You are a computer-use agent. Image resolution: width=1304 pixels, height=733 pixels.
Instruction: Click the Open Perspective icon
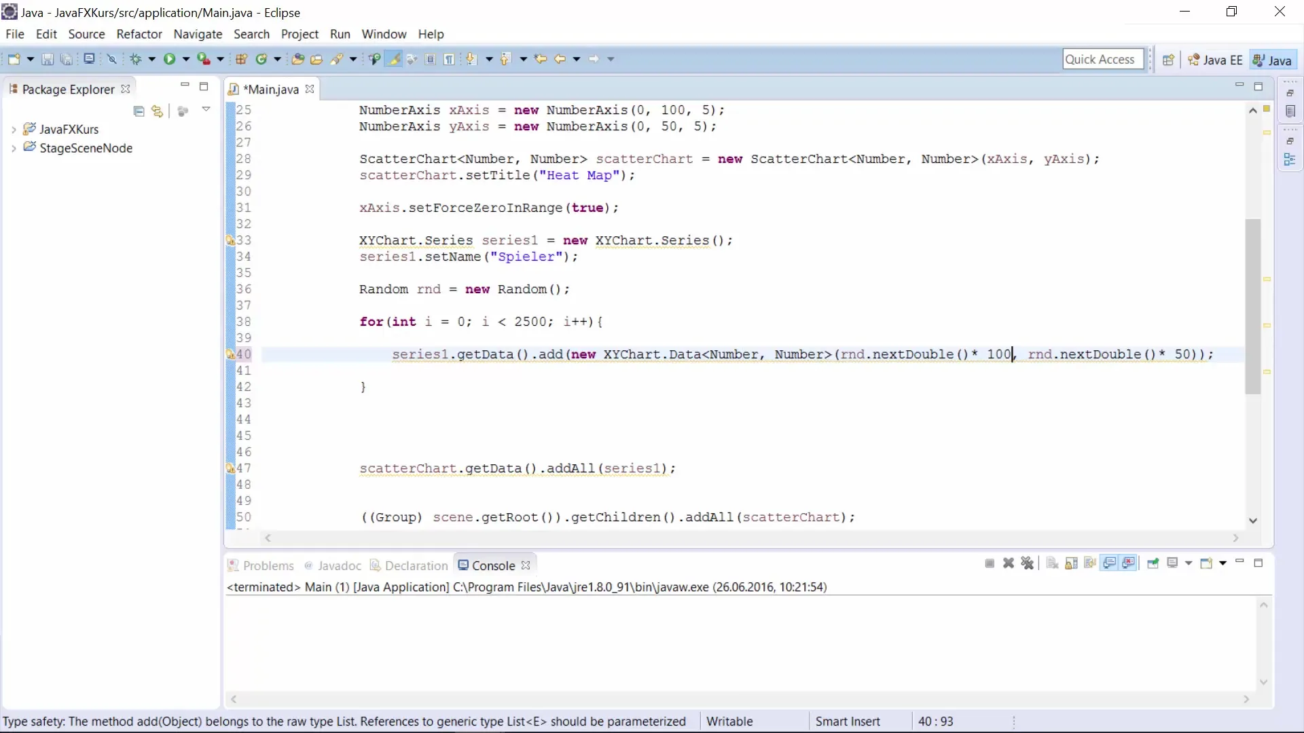[x=1168, y=60]
